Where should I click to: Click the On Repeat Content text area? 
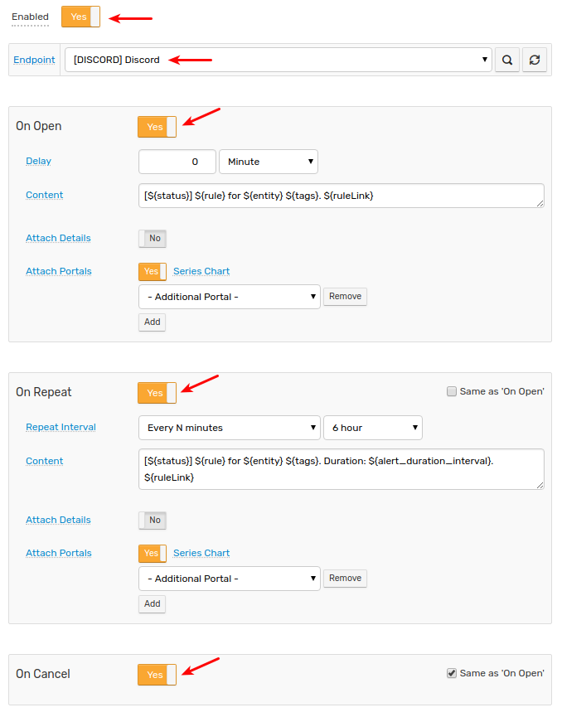point(342,469)
